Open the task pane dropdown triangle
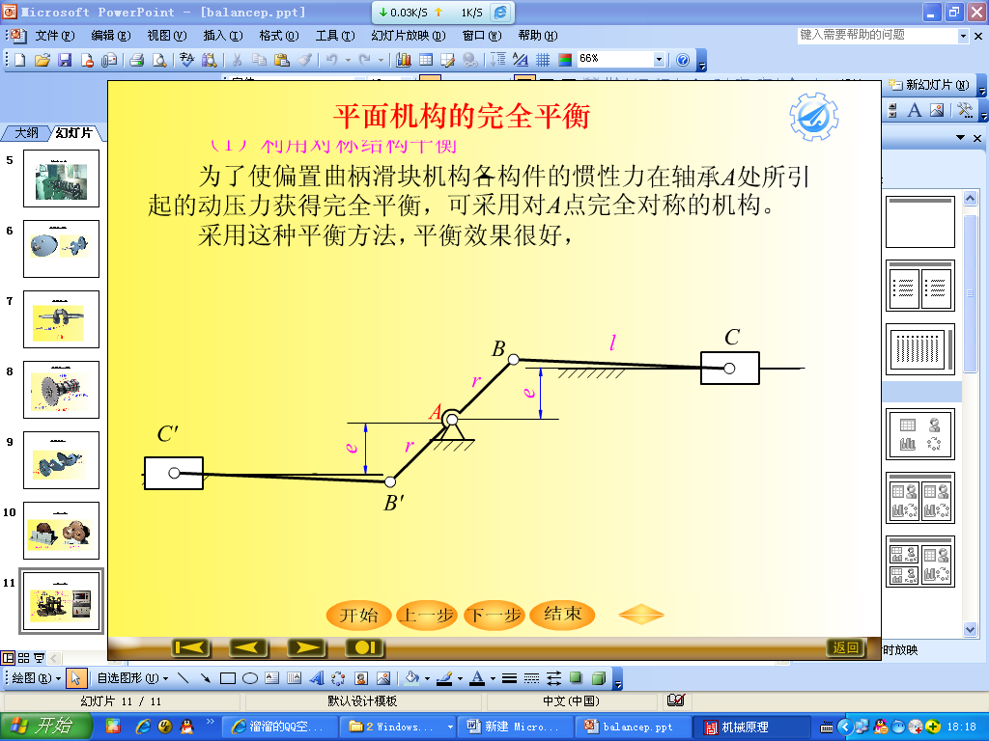 click(961, 137)
